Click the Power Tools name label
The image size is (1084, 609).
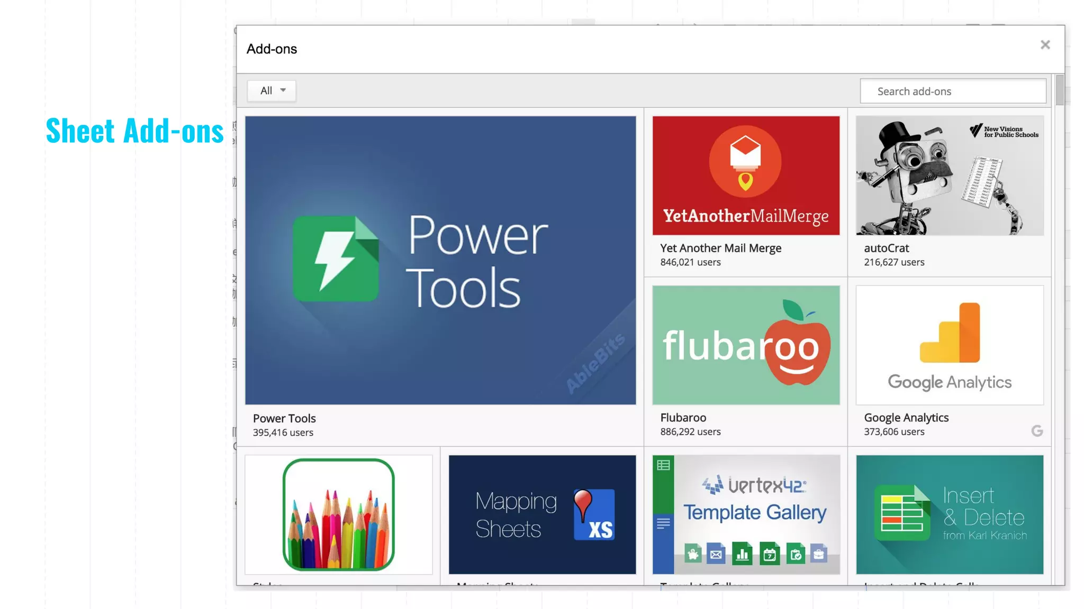click(x=284, y=418)
